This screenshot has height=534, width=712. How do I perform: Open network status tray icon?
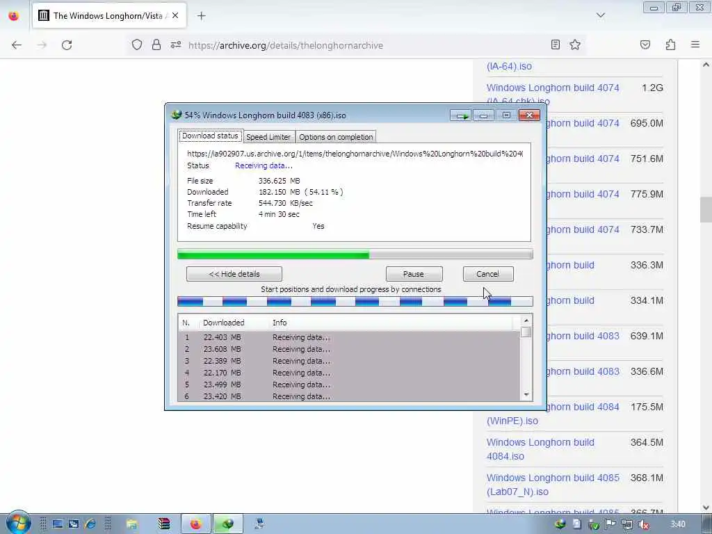[627, 524]
